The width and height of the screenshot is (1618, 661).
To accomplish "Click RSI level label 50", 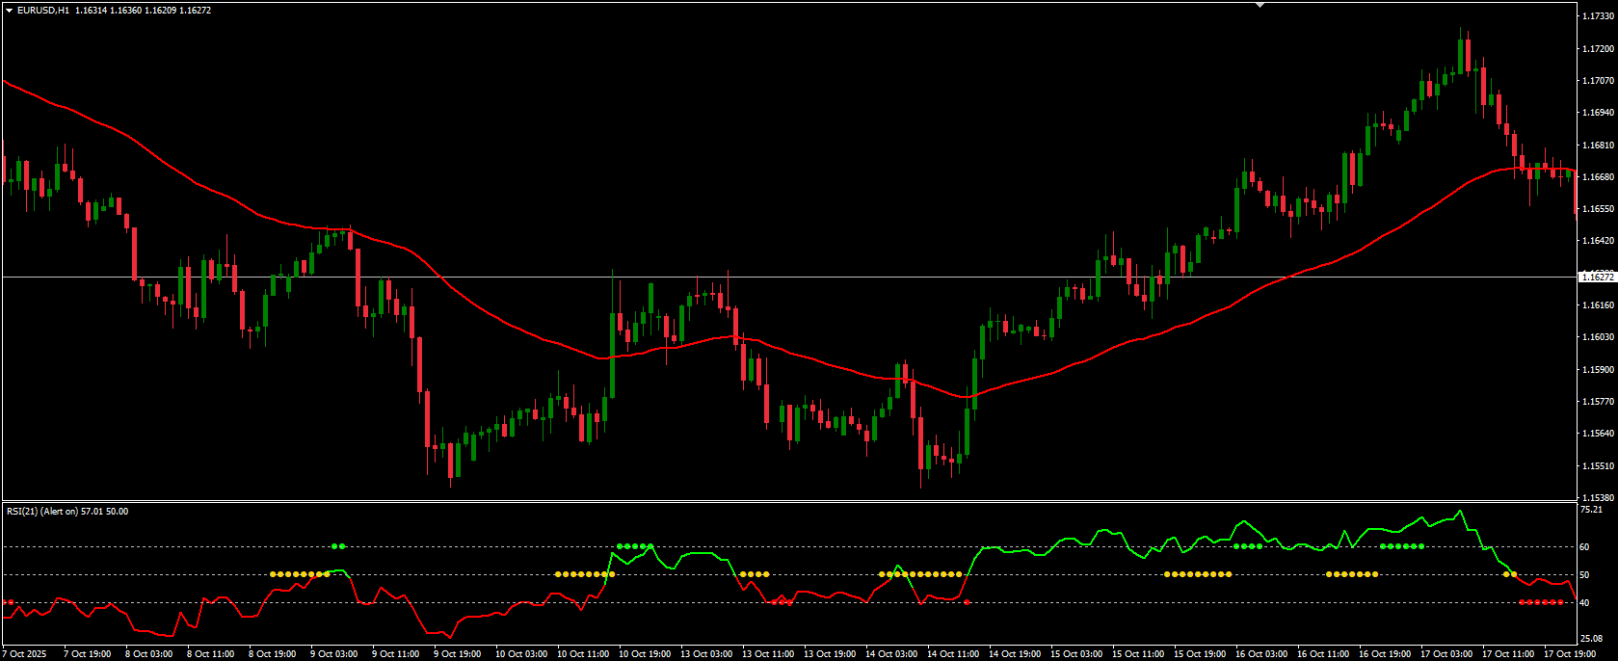I will point(1584,575).
